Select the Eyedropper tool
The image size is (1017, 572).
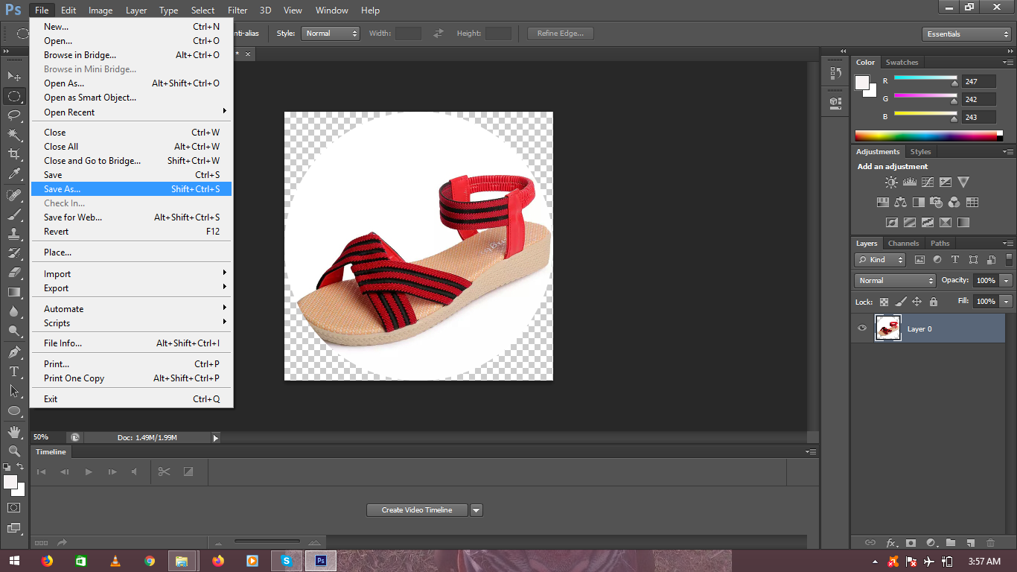pos(14,174)
